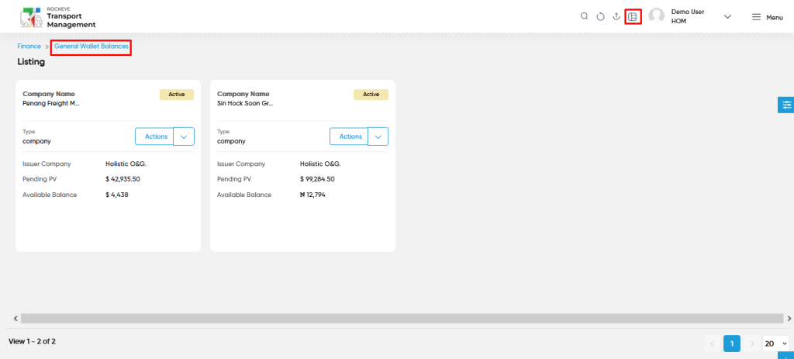Click the scrollbar right arrow
This screenshot has height=359, width=794.
(x=789, y=319)
